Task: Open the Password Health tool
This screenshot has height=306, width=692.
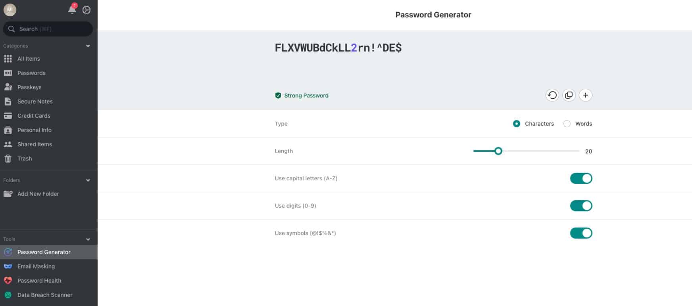Action: (39, 280)
